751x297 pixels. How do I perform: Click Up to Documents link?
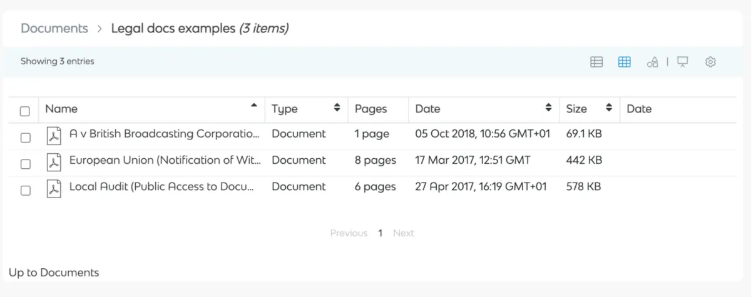click(54, 273)
